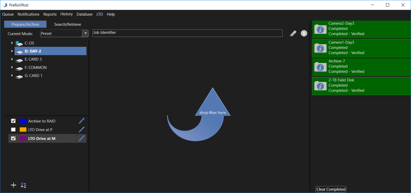The image size is (411, 193).
Task: Click the eraser clear icon
Action: pyautogui.click(x=293, y=33)
